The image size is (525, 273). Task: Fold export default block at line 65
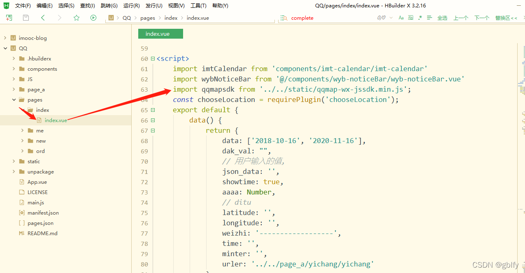[153, 110]
